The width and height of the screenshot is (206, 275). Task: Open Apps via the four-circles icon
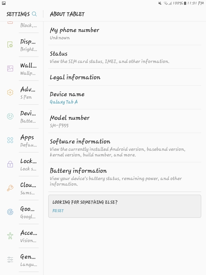(10, 140)
